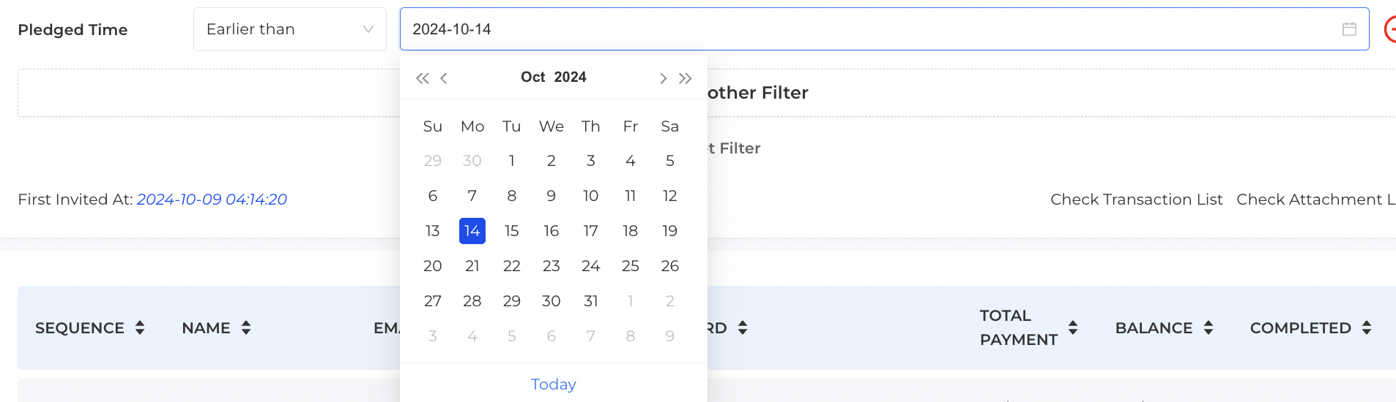Click the First Invited At timestamp link
1396x402 pixels.
coord(212,200)
